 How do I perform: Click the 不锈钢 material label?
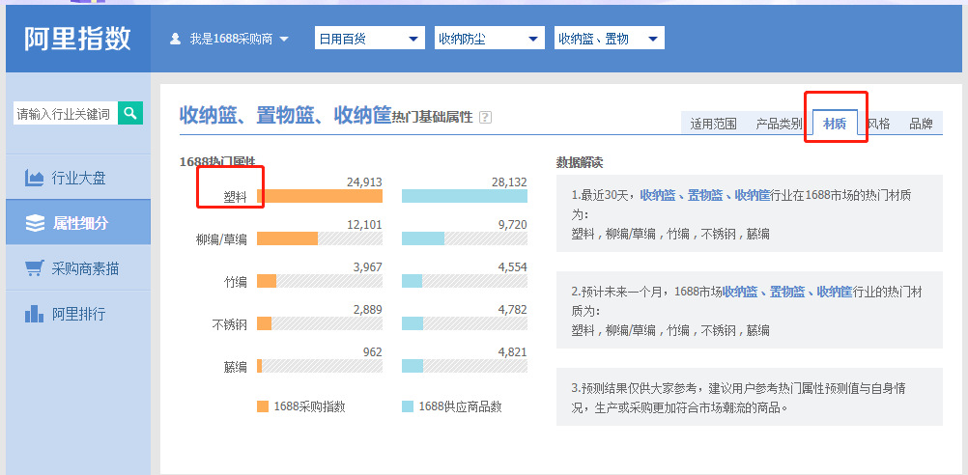click(x=229, y=324)
